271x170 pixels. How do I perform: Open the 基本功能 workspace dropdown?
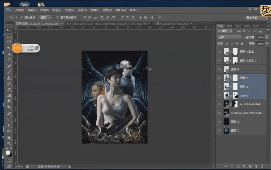point(257,18)
